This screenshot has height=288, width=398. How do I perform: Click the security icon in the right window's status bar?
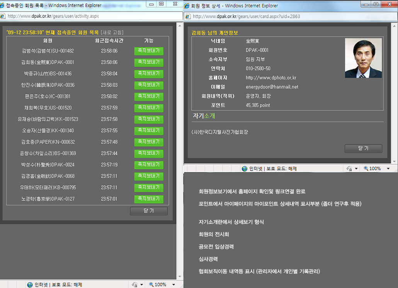[349, 169]
